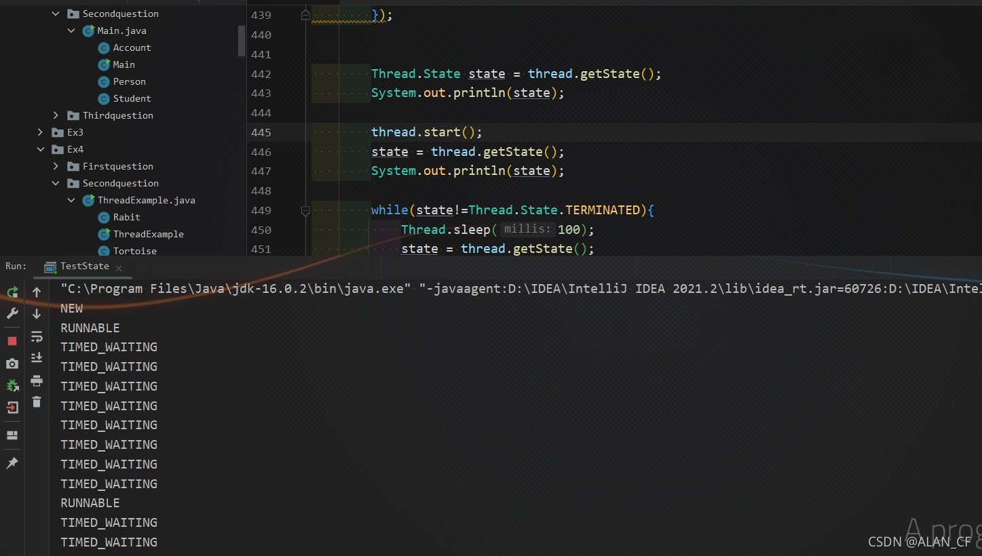Pin the Run tab

[12, 463]
